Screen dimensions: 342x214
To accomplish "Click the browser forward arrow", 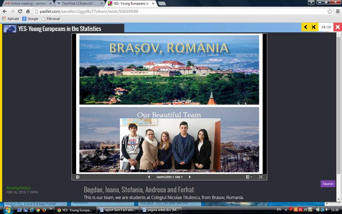I will (x=12, y=11).
